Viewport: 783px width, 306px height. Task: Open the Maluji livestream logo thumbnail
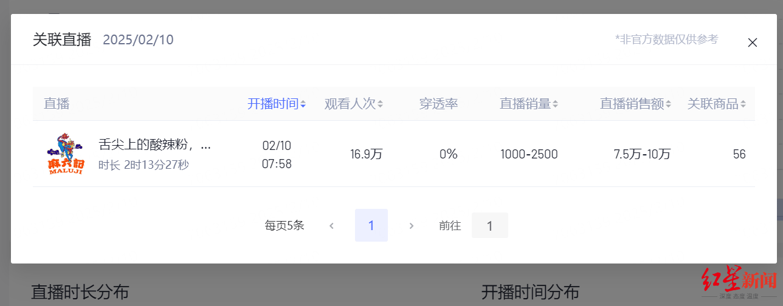[65, 154]
